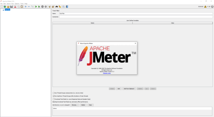The height and width of the screenshot is (117, 214).
Task: Open the Search menu
Action: pyautogui.click(x=9, y=4)
